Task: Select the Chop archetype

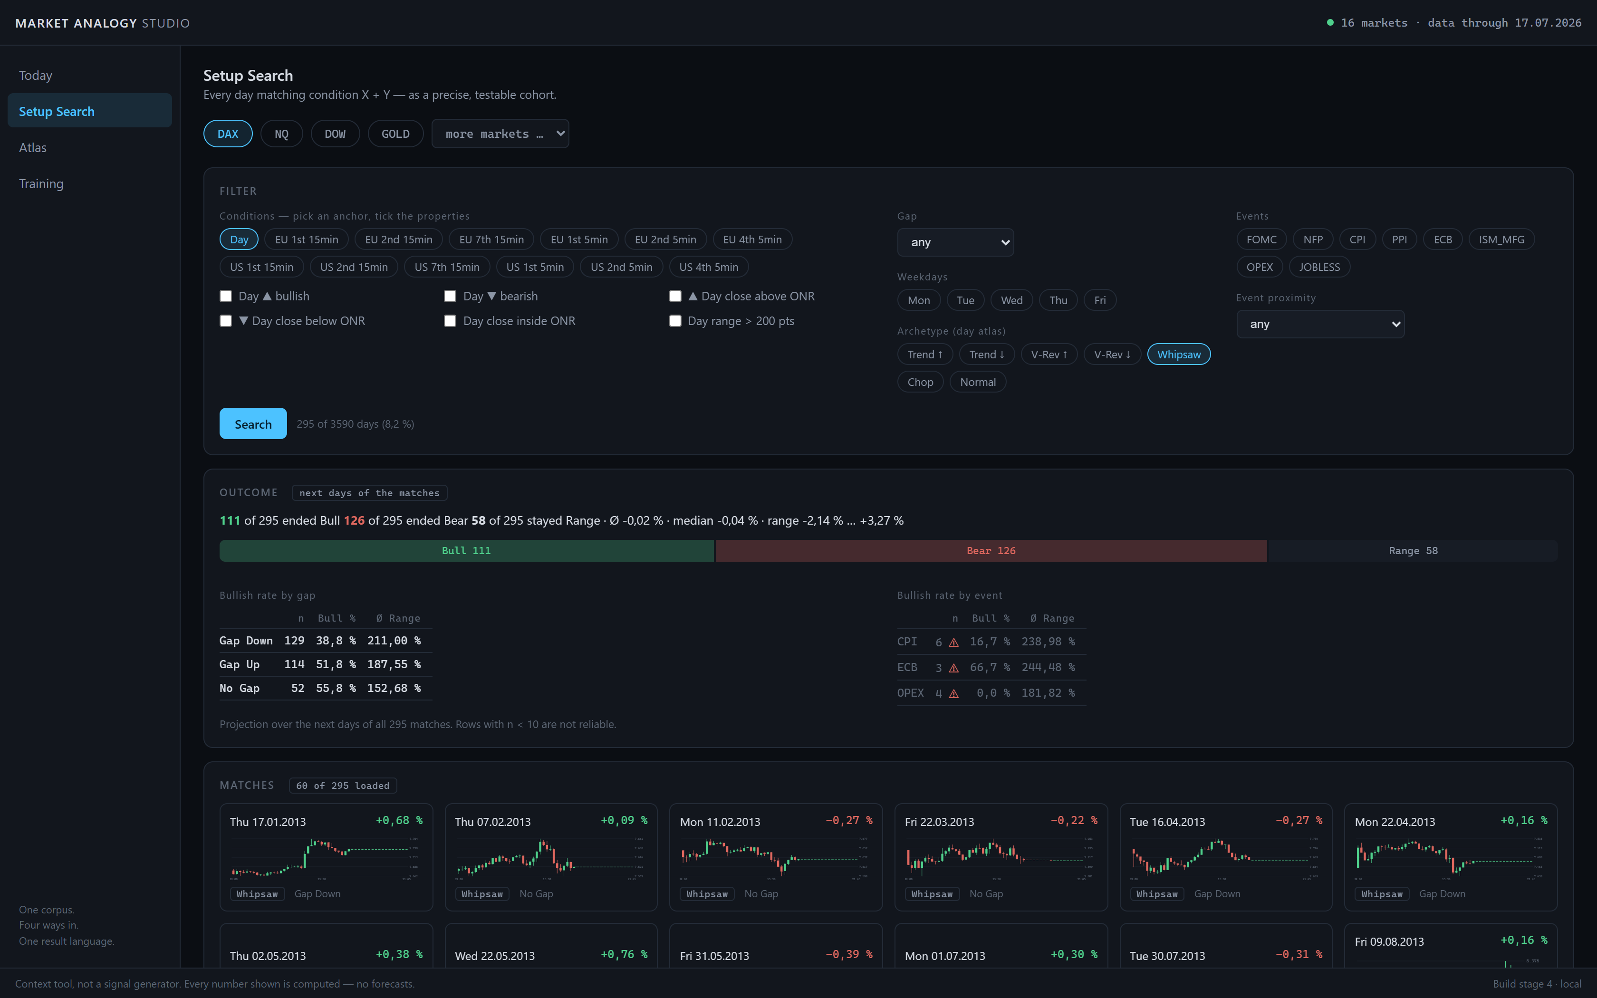Action: pos(921,382)
